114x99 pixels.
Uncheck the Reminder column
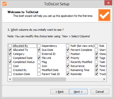tap(68, 74)
